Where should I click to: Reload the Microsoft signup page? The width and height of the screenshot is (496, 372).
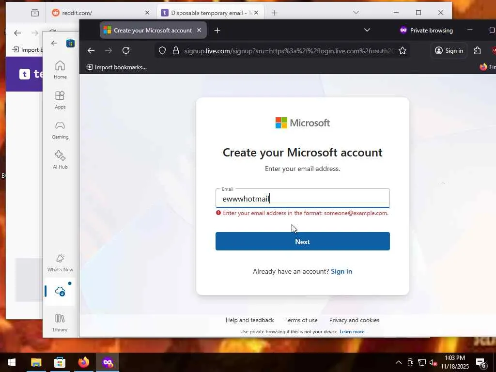click(x=126, y=50)
